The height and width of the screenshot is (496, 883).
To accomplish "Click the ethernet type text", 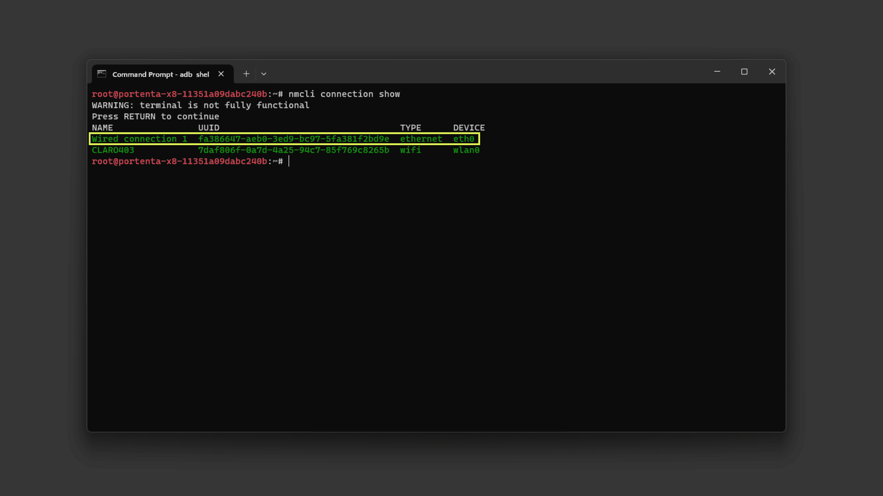I will [421, 139].
